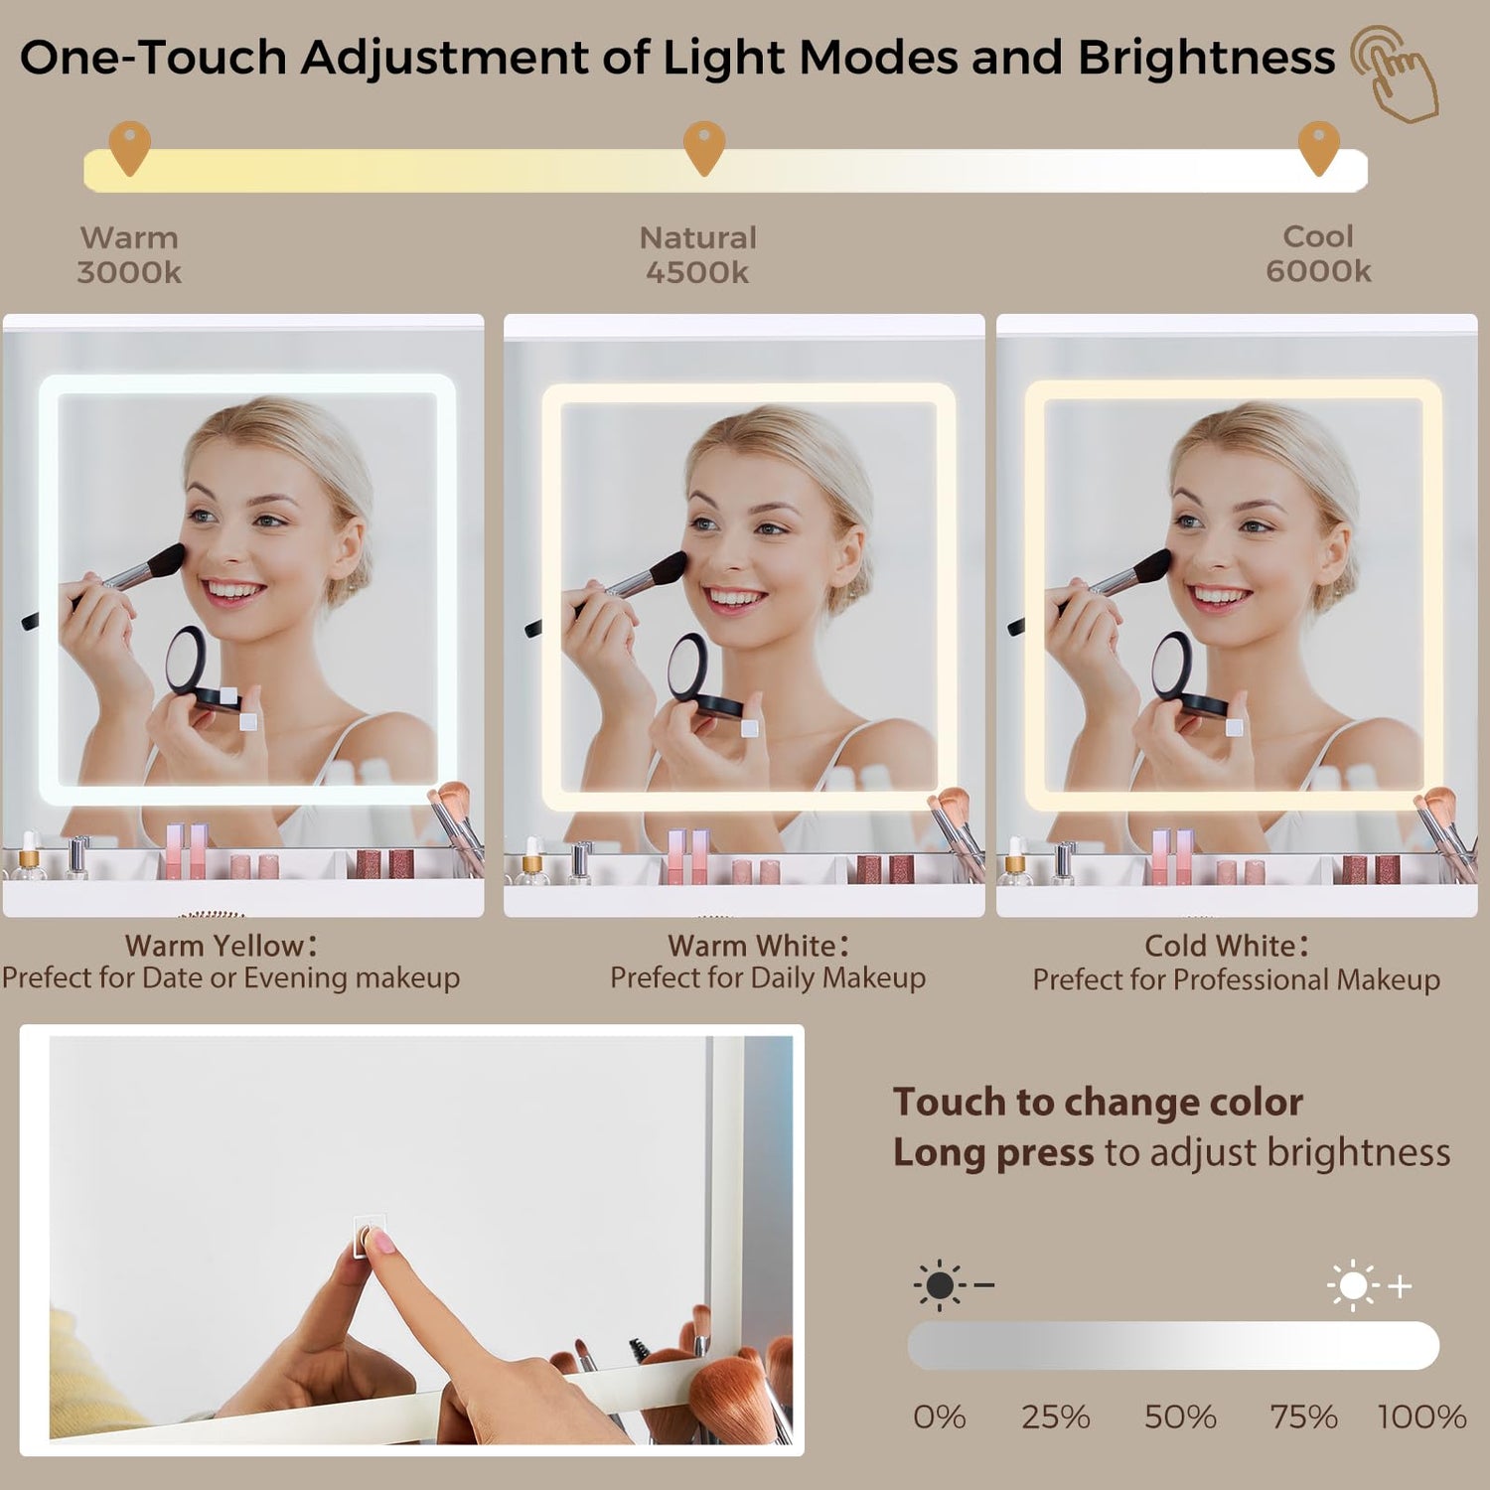Click the touch hand icon beside the title
Screen dimensions: 1490x1490
pyautogui.click(x=1395, y=74)
